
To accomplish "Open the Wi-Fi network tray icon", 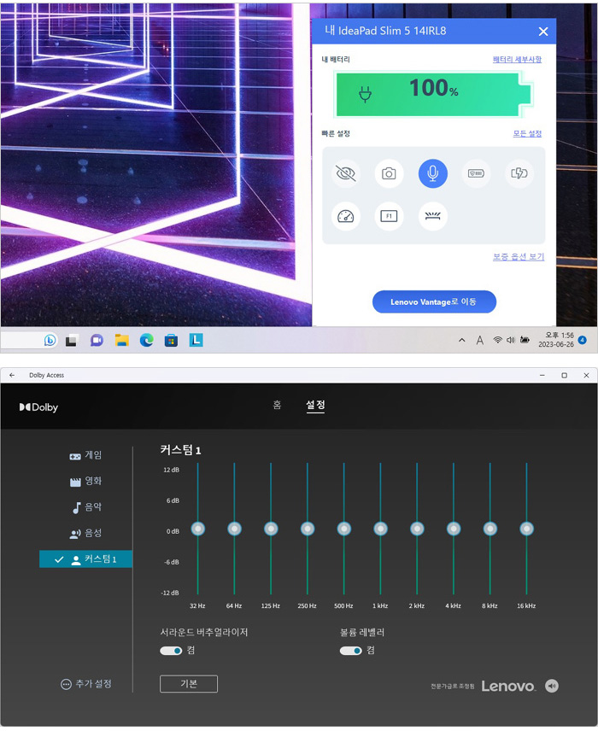I will click(498, 340).
